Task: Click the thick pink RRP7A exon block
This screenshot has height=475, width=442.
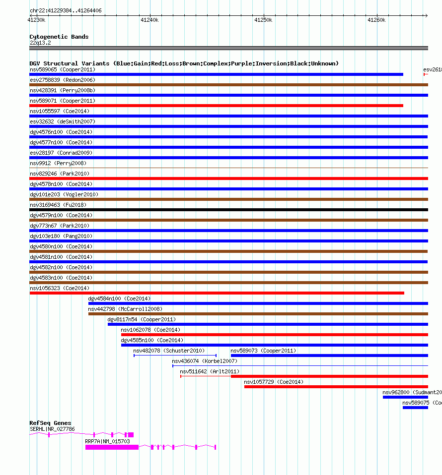Action: pos(112,447)
